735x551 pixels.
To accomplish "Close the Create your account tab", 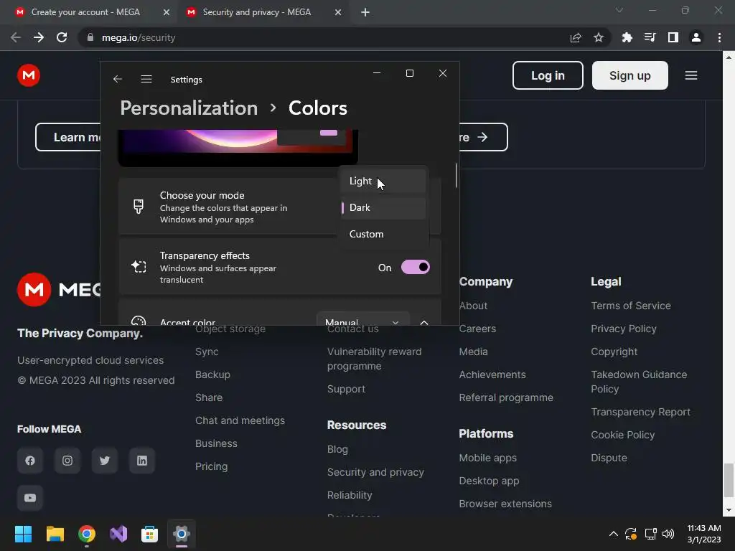I will click(166, 12).
